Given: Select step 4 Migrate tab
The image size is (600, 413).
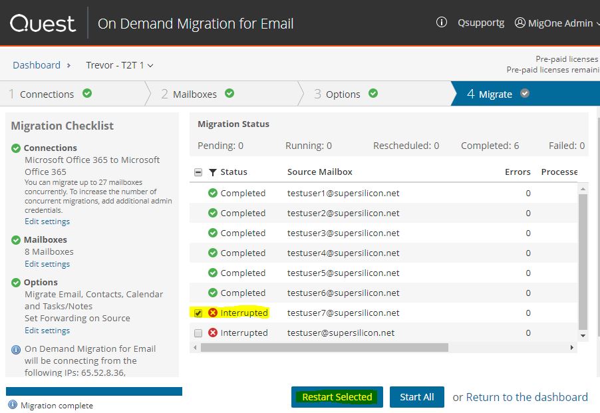Looking at the screenshot, I should click(526, 94).
